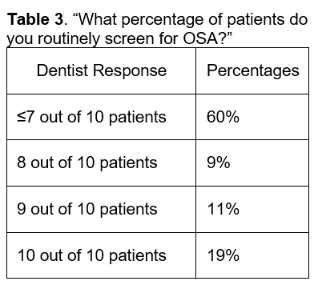Click the 9% value cell
Image resolution: width=318 pixels, height=289 pixels.
tap(252, 163)
